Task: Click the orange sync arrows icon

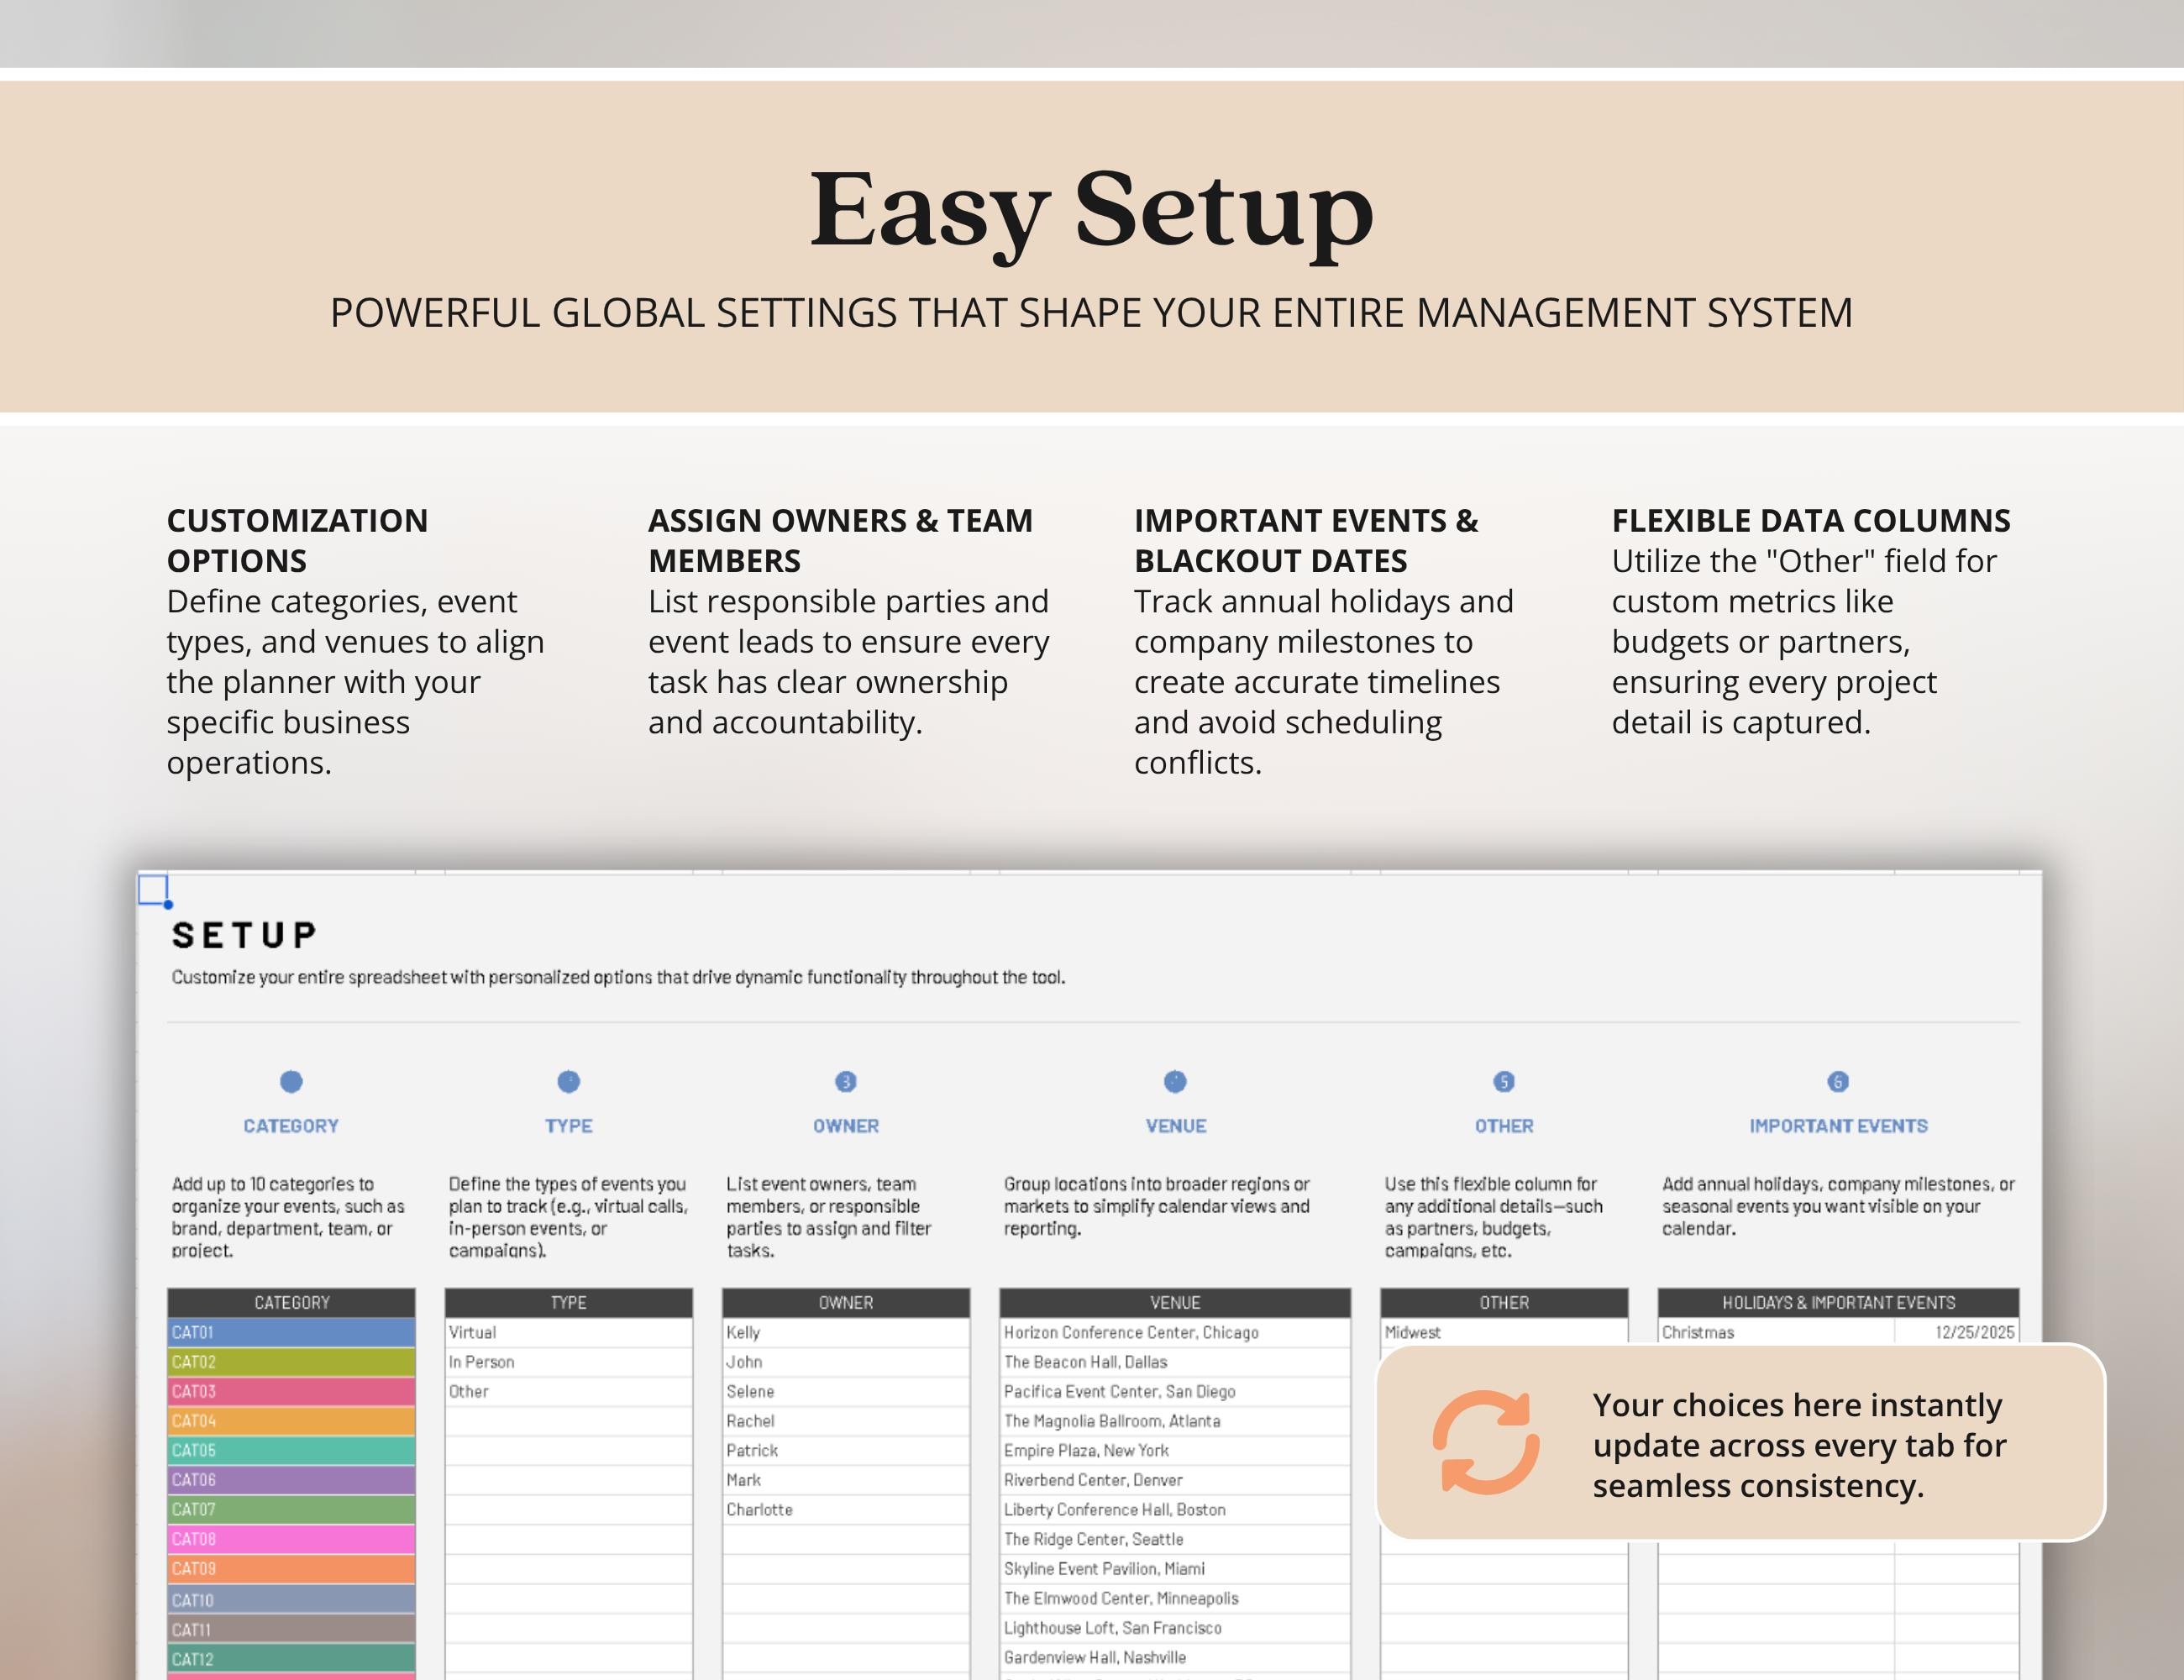Action: click(x=1485, y=1443)
